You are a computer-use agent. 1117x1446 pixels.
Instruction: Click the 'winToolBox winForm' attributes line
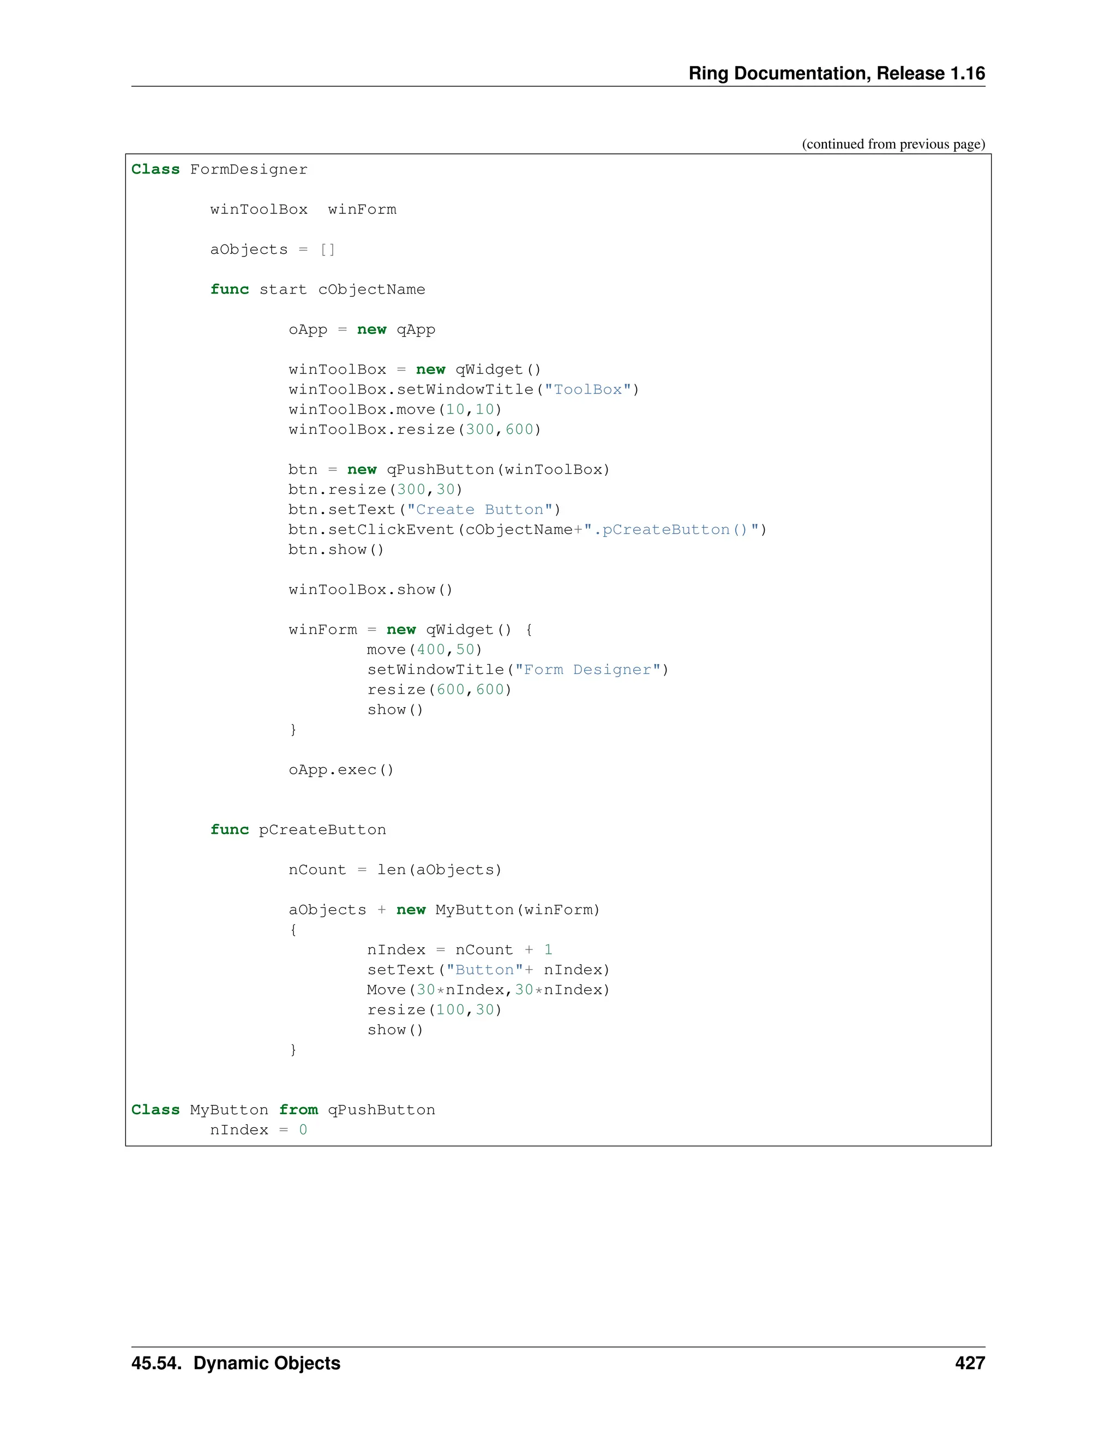point(303,210)
